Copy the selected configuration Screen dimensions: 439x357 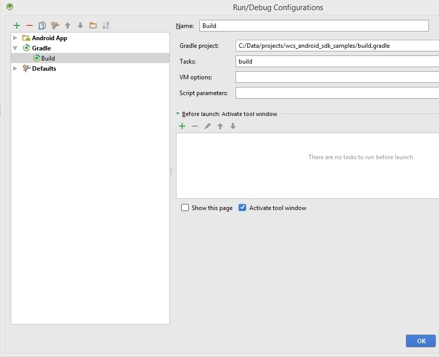click(42, 25)
